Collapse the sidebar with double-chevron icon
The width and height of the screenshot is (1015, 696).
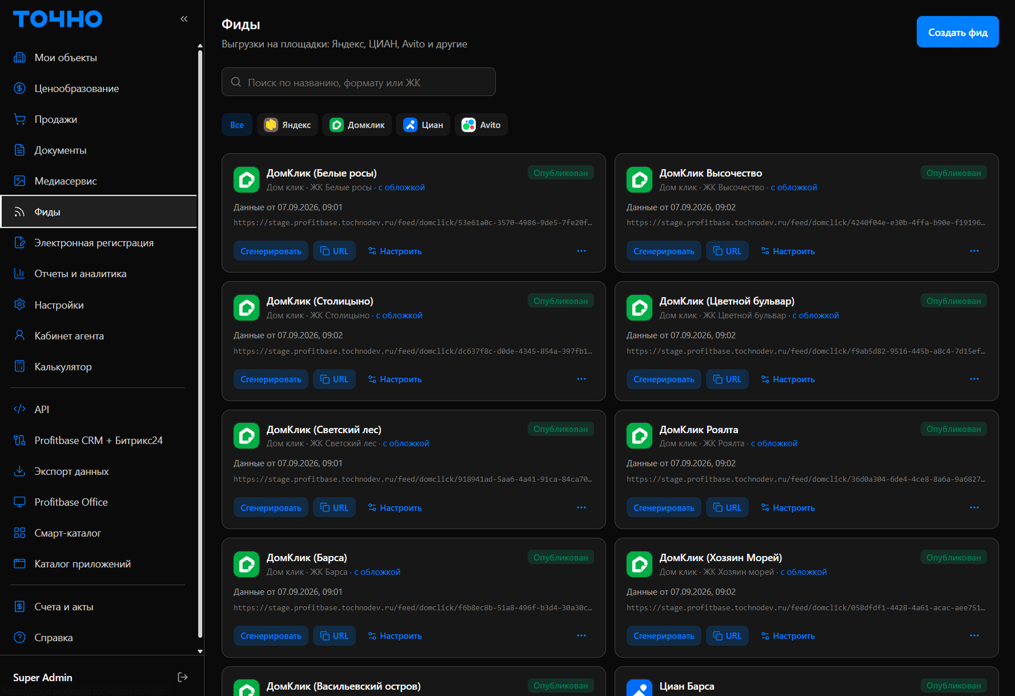[x=184, y=19]
